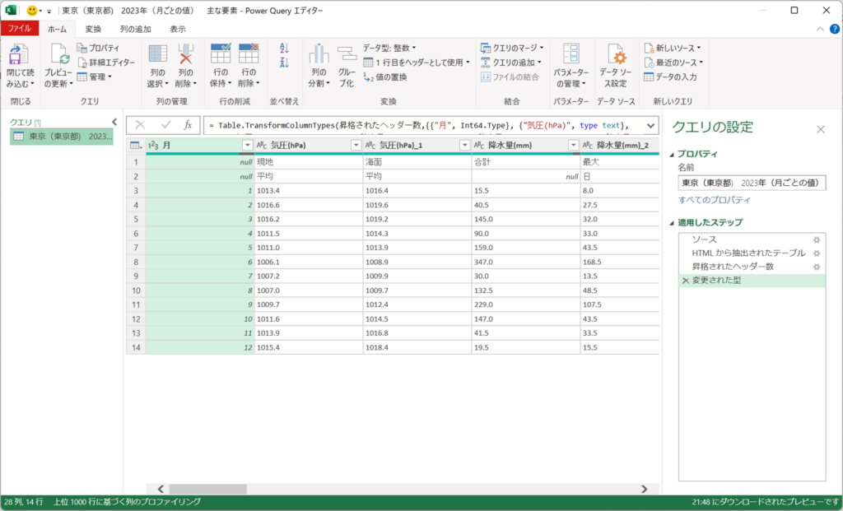Click the Refresh Preview (プレビューの更新) icon

click(59, 55)
